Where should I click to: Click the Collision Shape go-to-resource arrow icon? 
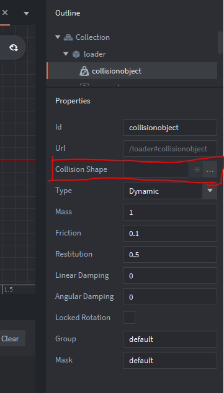click(196, 169)
